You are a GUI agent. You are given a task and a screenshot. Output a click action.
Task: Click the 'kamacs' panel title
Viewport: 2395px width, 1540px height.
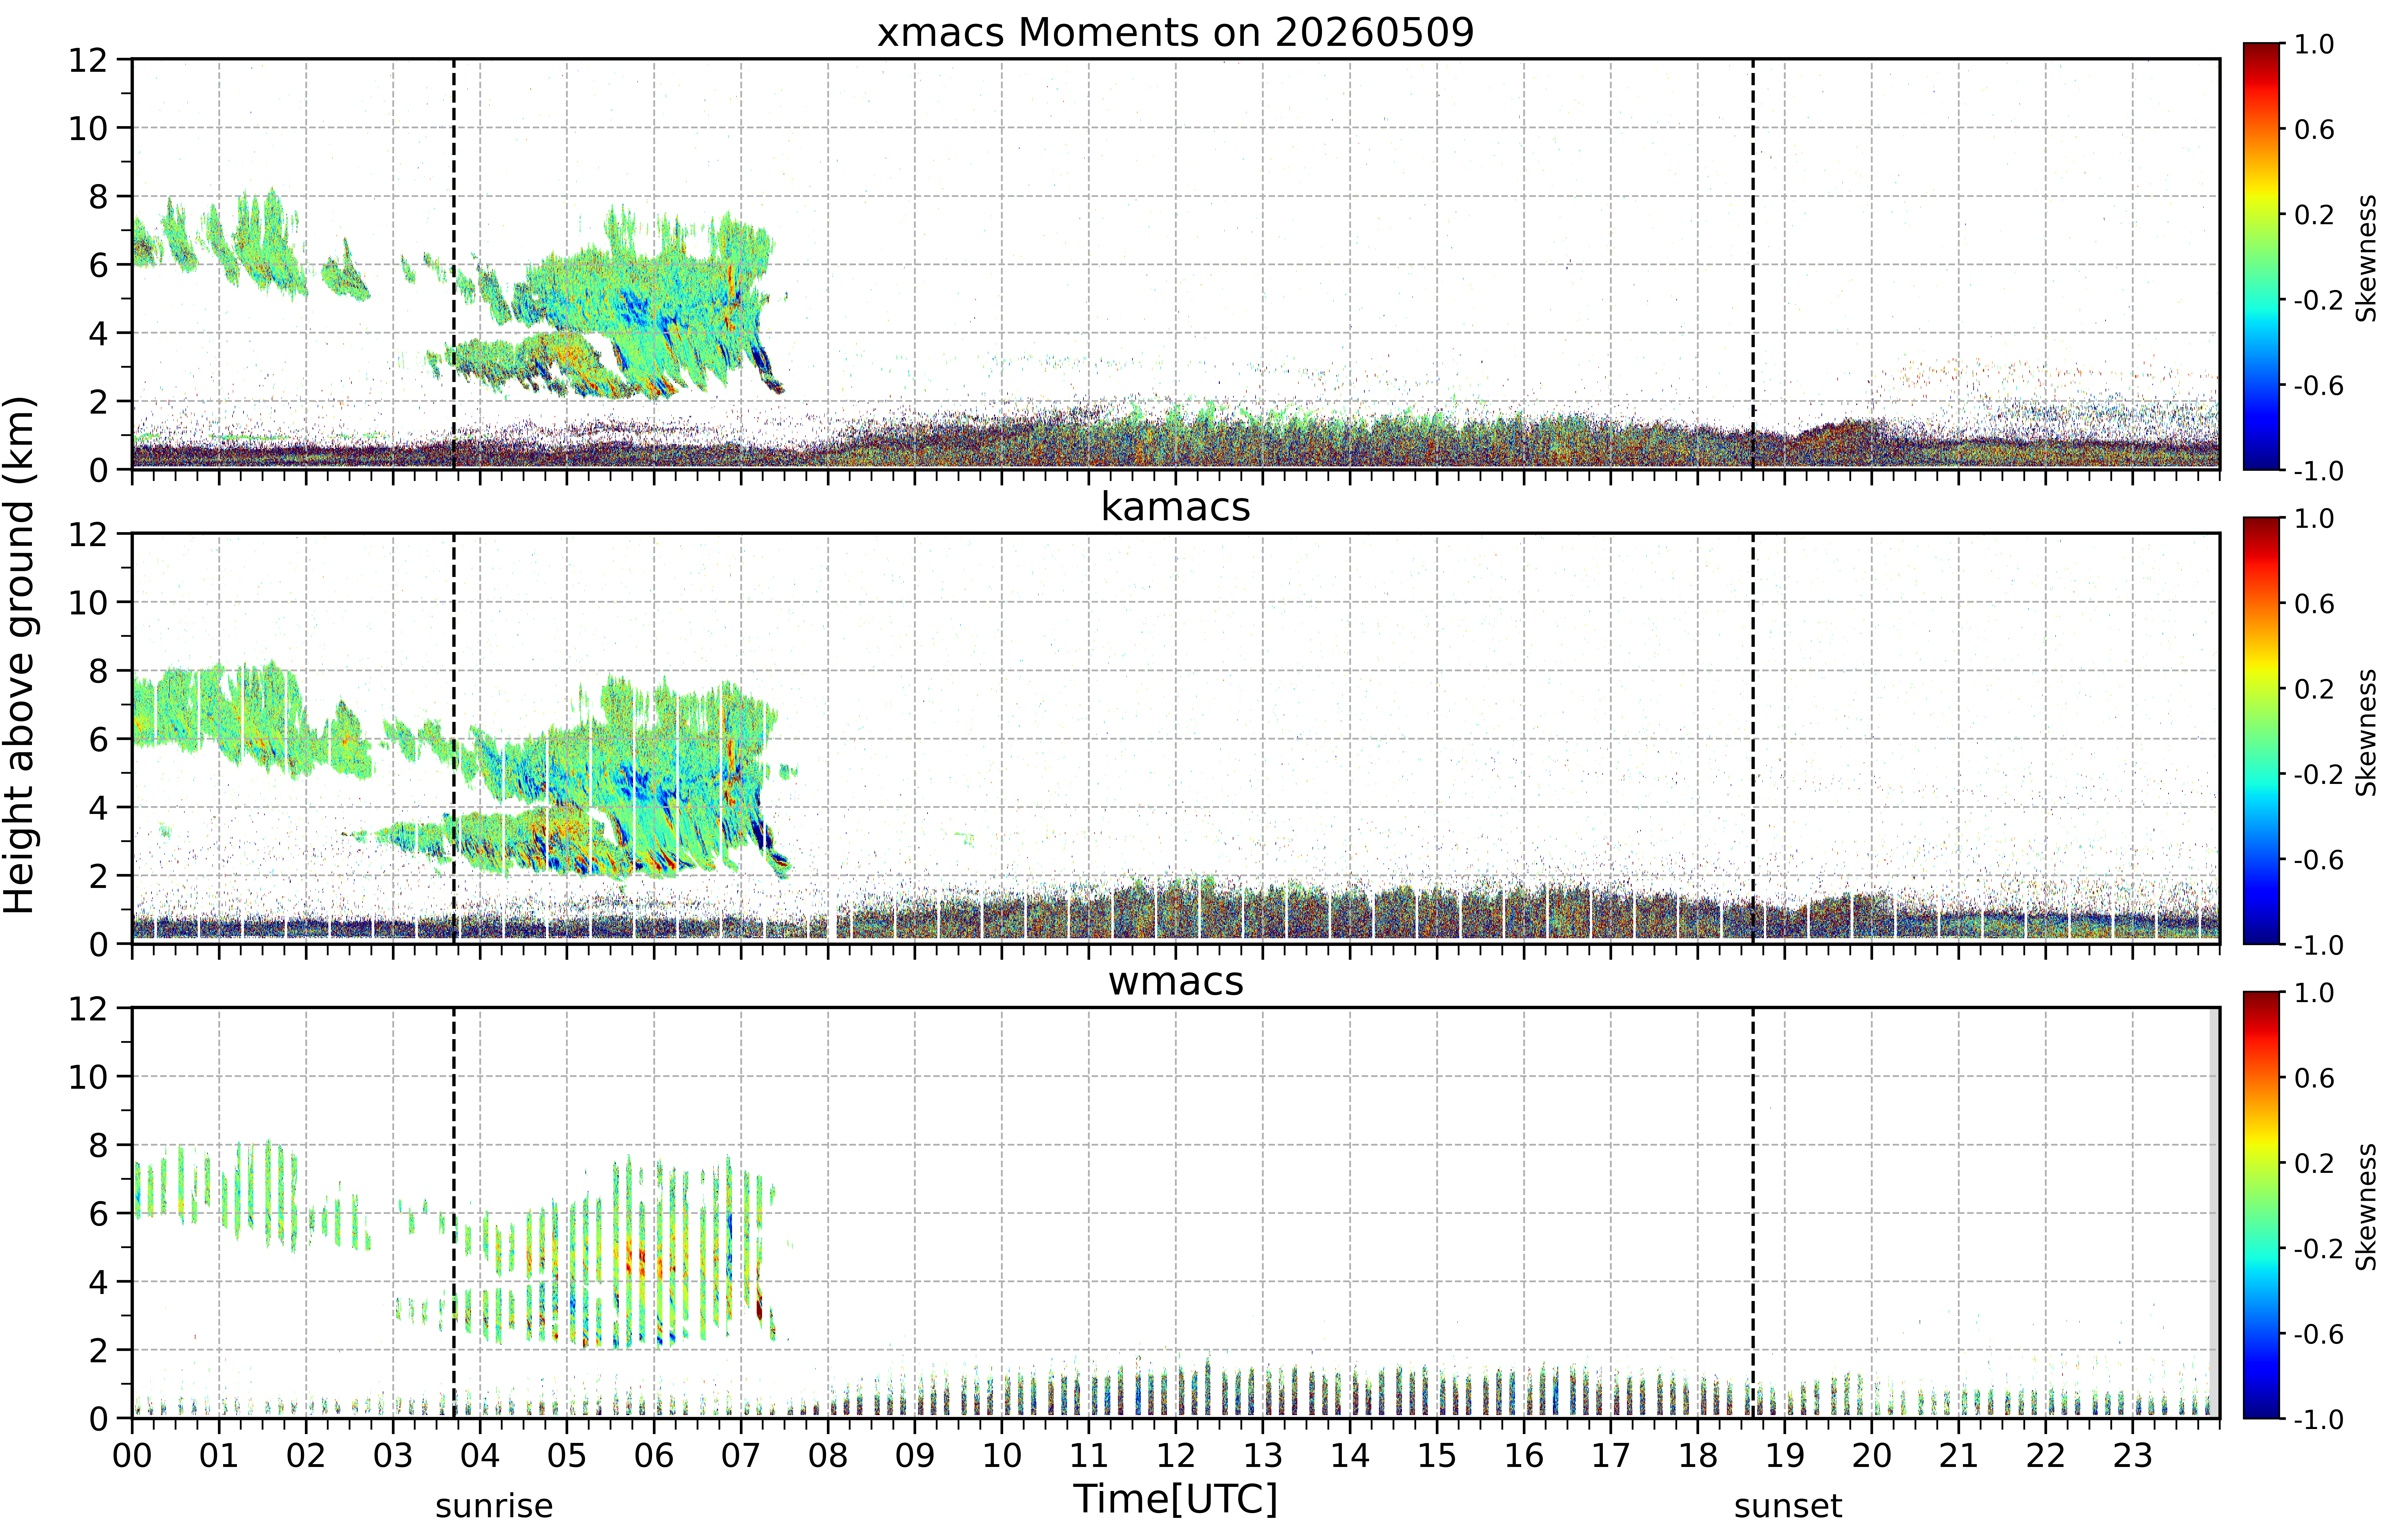(x=1176, y=507)
